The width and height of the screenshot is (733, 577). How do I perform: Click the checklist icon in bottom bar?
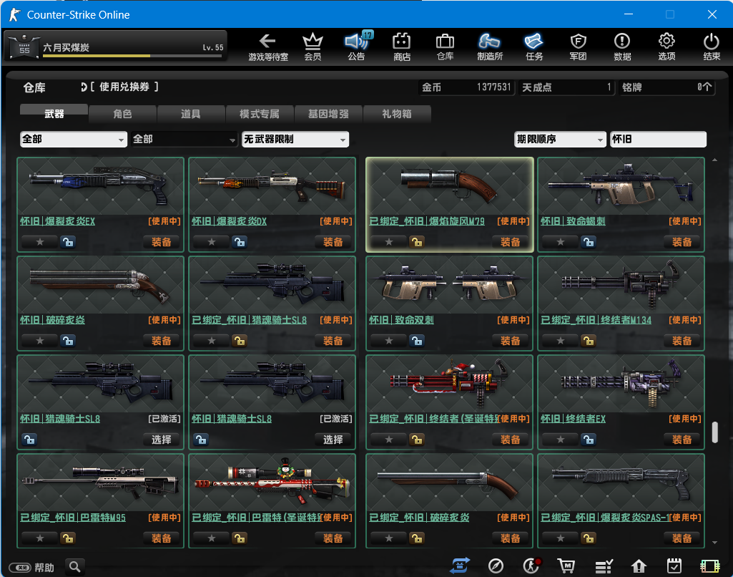pos(604,567)
